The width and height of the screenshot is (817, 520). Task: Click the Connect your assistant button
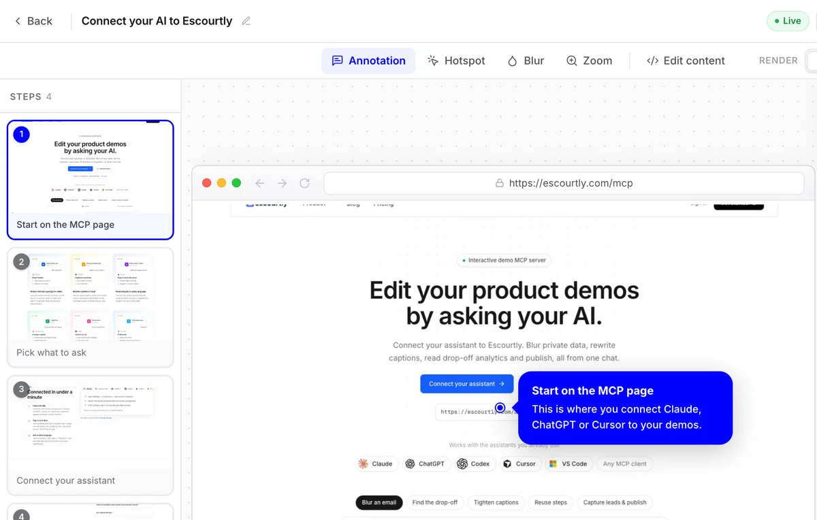point(466,384)
